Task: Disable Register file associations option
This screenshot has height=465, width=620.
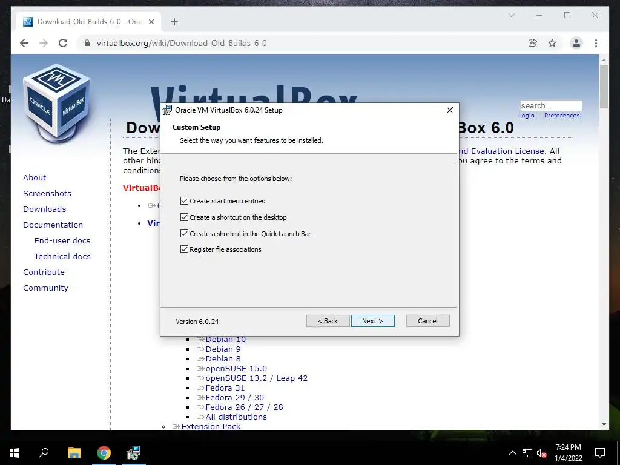Action: click(x=184, y=249)
